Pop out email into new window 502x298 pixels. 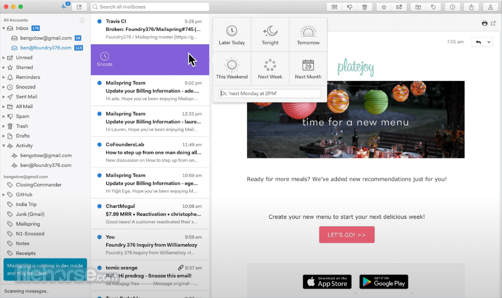[x=493, y=23]
